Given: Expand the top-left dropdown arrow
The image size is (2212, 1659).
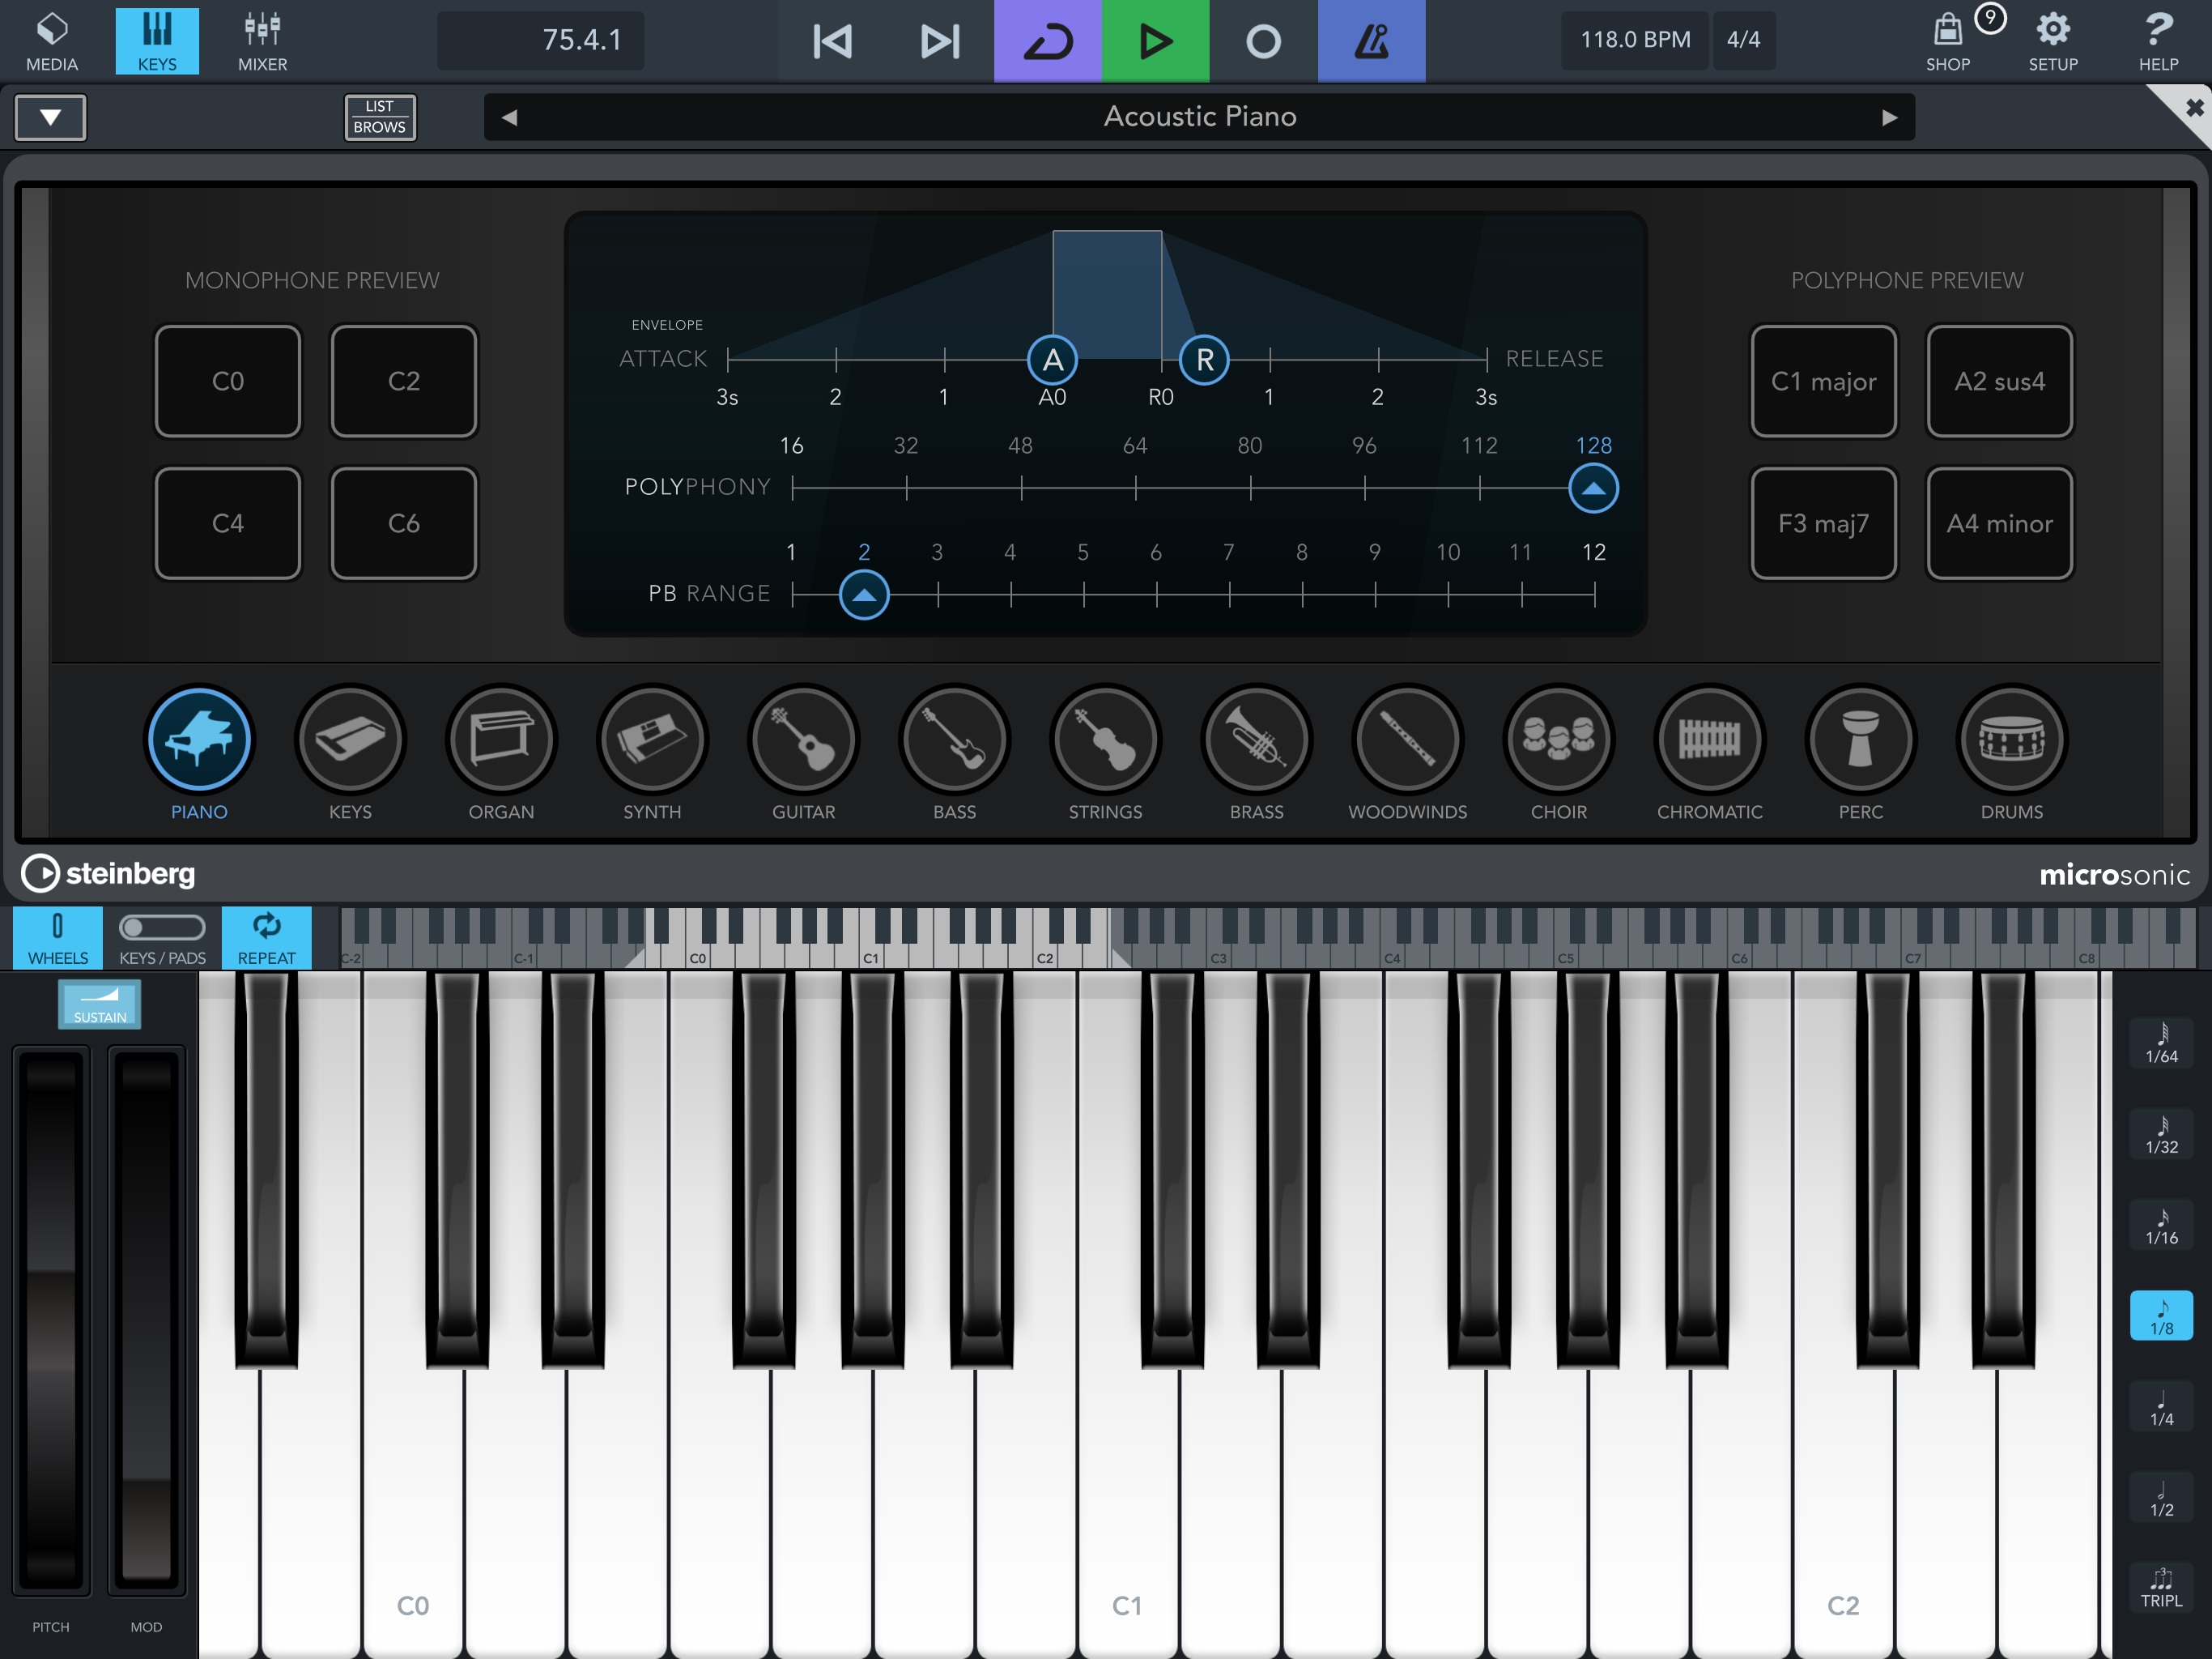Looking at the screenshot, I should coord(50,117).
